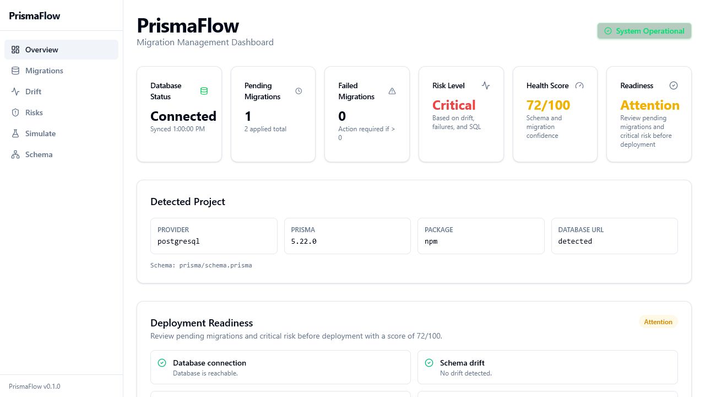705x397 pixels.
Task: Open the Overview page
Action: pyautogui.click(x=61, y=50)
